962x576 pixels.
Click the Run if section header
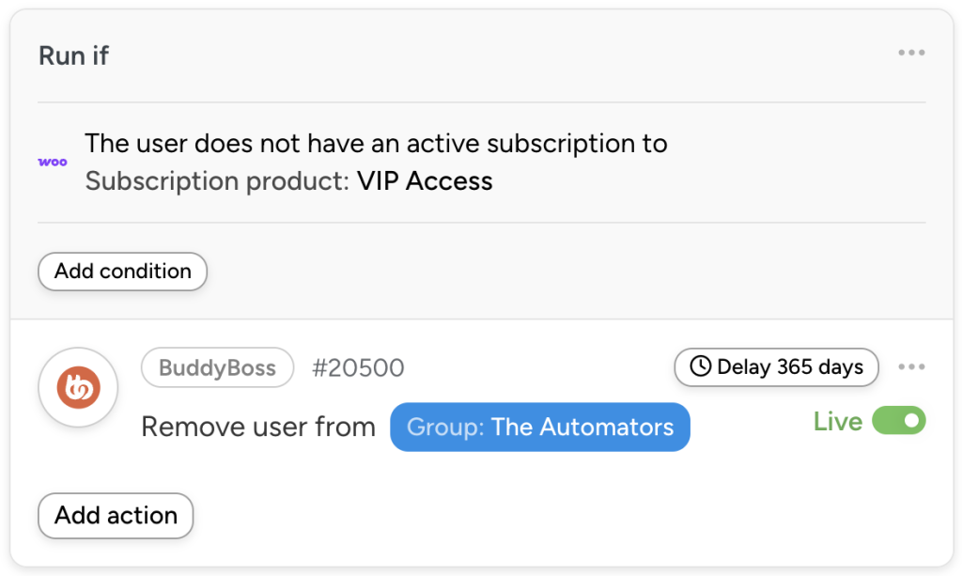click(x=72, y=55)
